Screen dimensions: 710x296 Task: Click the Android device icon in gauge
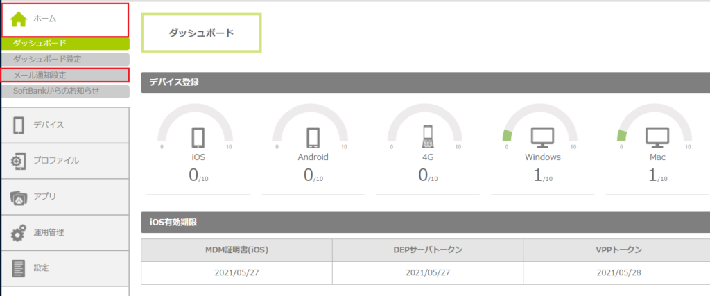(312, 137)
